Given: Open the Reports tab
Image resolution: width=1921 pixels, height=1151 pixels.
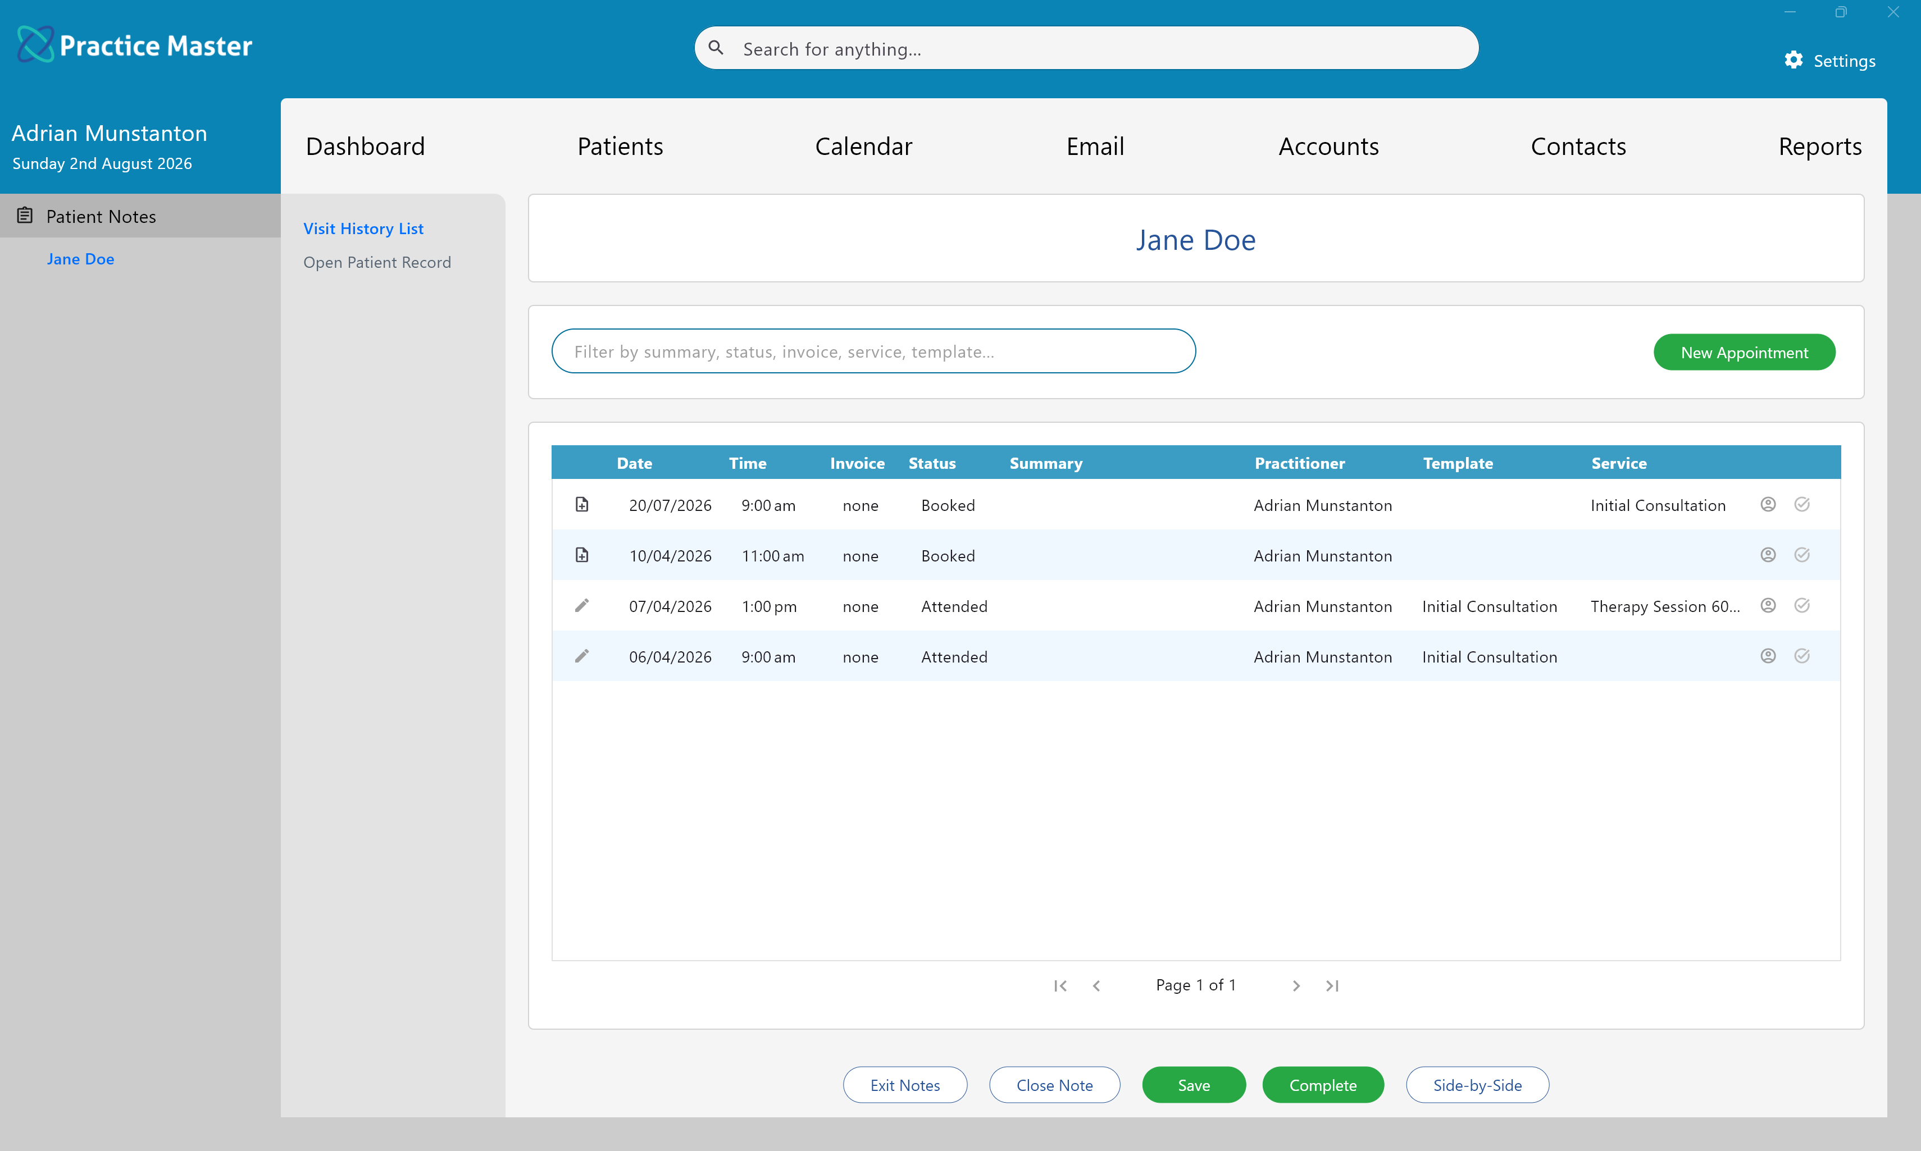Looking at the screenshot, I should pyautogui.click(x=1820, y=146).
